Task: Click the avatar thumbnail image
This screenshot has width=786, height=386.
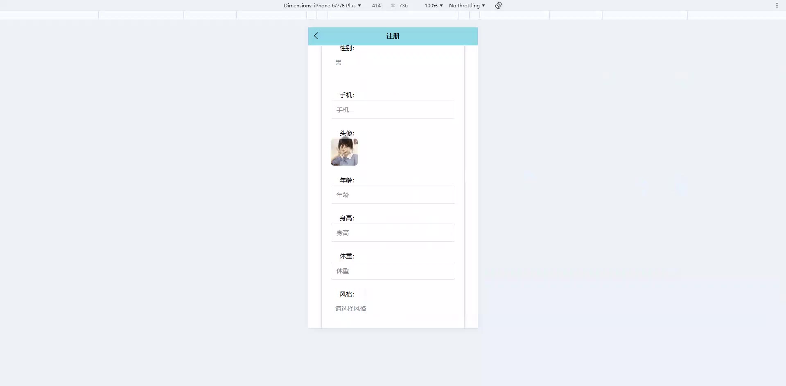Action: (x=344, y=152)
